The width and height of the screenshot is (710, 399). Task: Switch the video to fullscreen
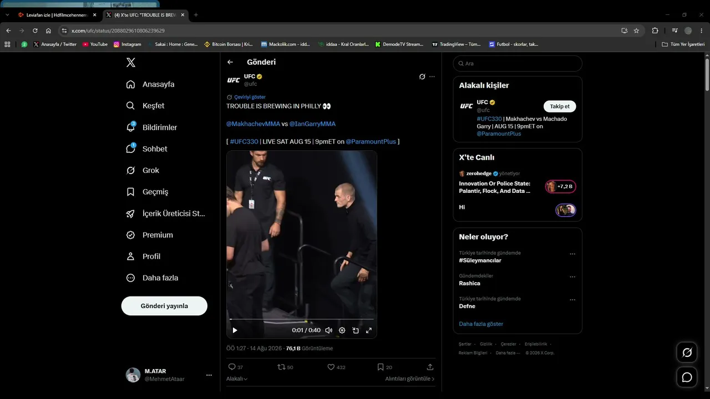coord(368,330)
